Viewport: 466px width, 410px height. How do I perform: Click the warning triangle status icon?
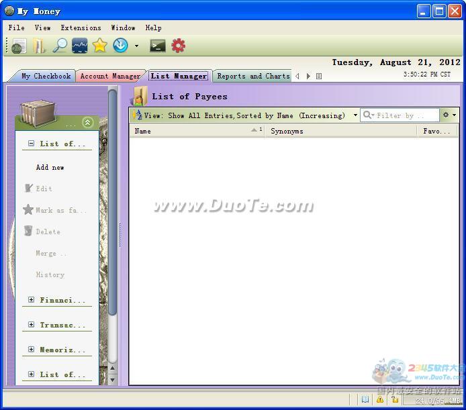point(380,399)
